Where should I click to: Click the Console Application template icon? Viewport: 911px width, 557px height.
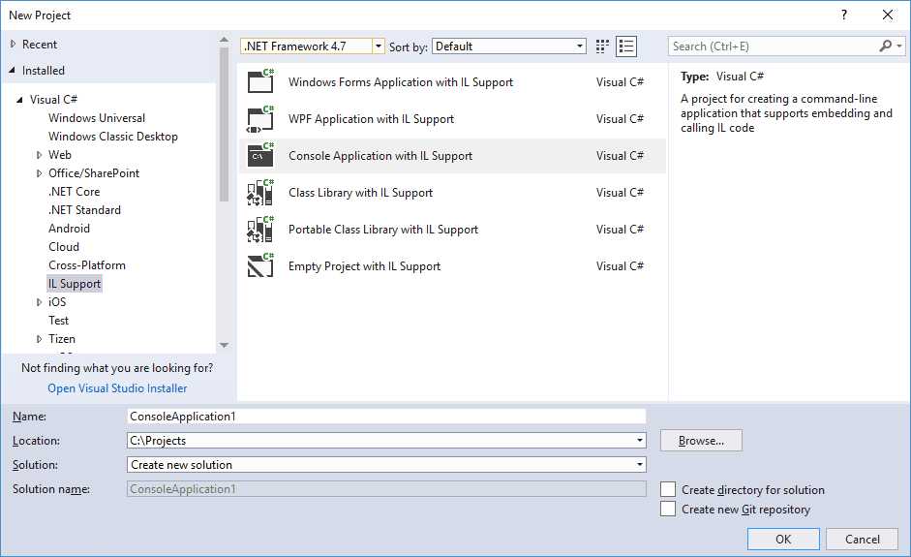click(261, 156)
